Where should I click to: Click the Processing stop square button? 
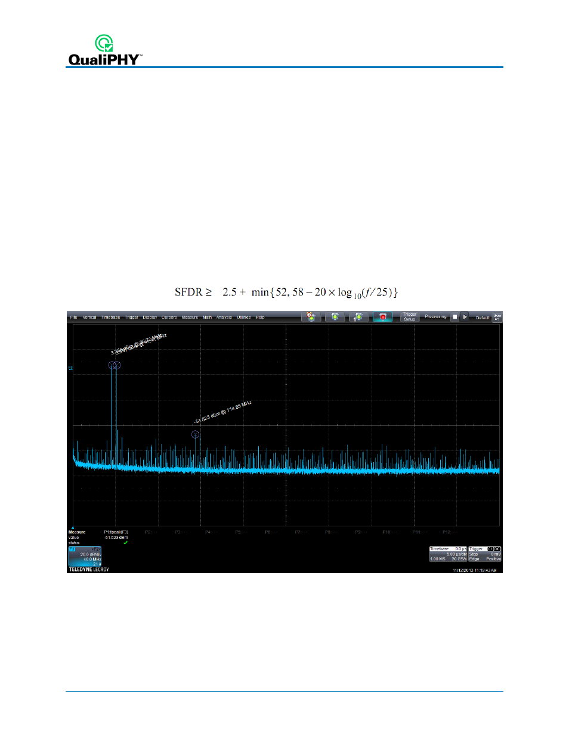pos(455,317)
